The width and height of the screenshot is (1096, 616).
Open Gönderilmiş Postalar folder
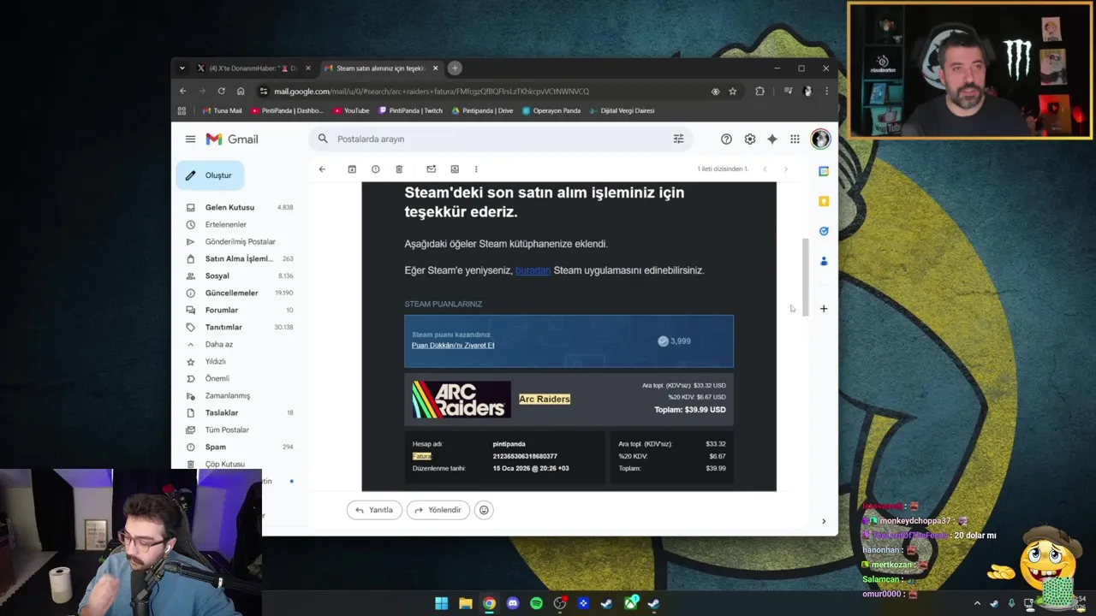tap(240, 241)
